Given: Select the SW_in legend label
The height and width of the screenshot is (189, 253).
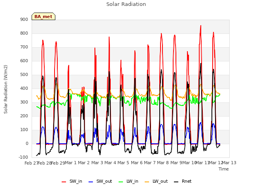Looking at the screenshot, I should coord(76,181).
